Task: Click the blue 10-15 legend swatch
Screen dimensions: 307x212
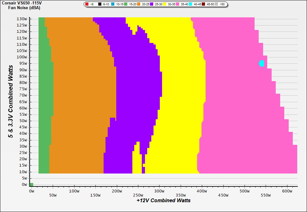Action: [x=113, y=4]
